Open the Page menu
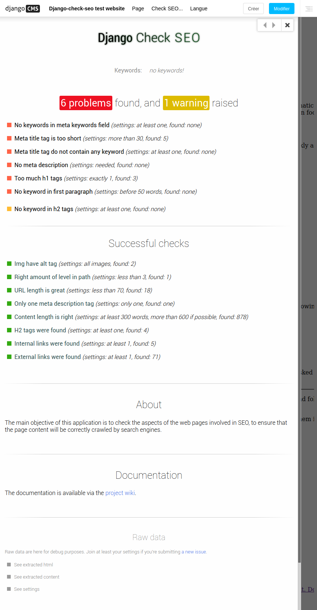Viewport: 317px width, 610px height. [138, 9]
